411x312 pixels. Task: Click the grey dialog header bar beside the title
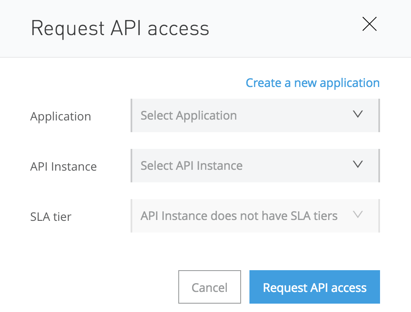(285, 28)
